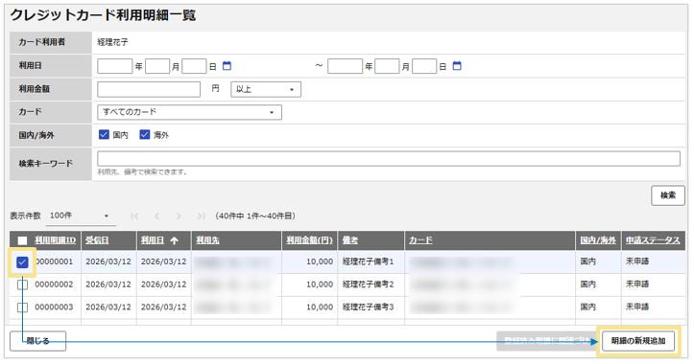Select the 経理花子備考2 cell
Screen dimensions: 694x364
click(x=368, y=284)
